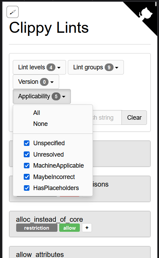159x258 pixels.
Task: Click the Lint levels count badge
Action: click(x=51, y=68)
